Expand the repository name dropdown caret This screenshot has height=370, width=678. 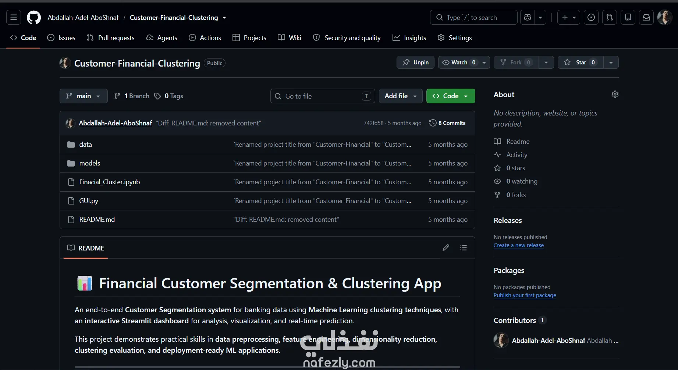(x=224, y=18)
